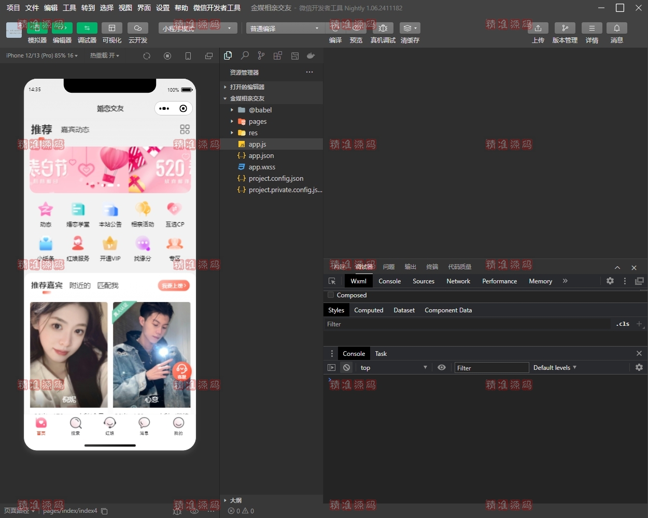Click the layout panel icon in sidebar
This screenshot has width=648, height=518.
(x=295, y=55)
